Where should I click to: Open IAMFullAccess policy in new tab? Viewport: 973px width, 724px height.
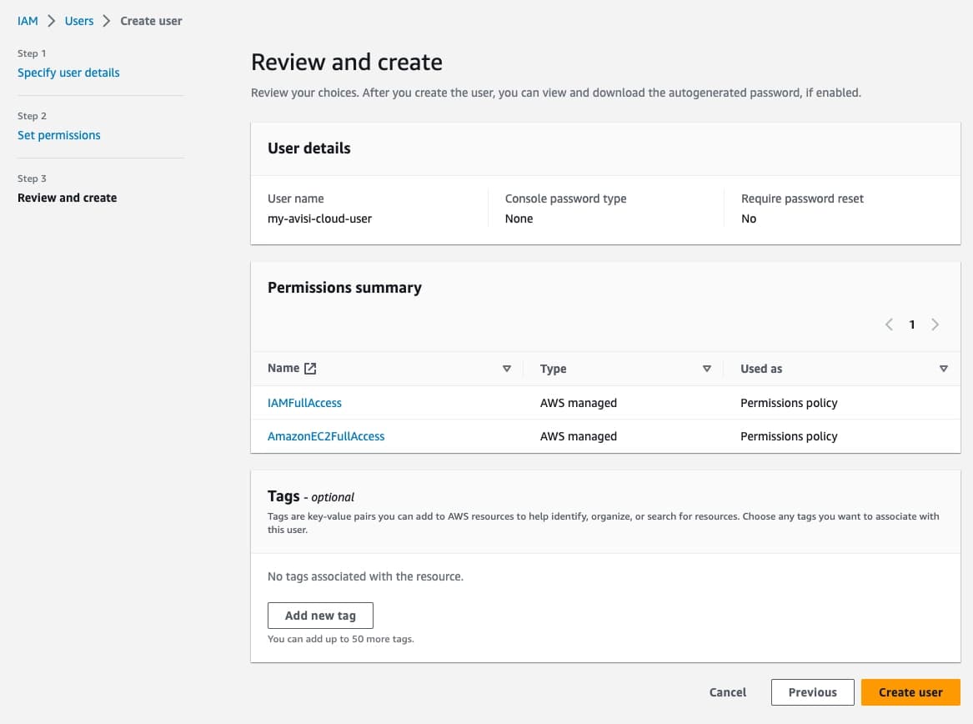pos(303,402)
